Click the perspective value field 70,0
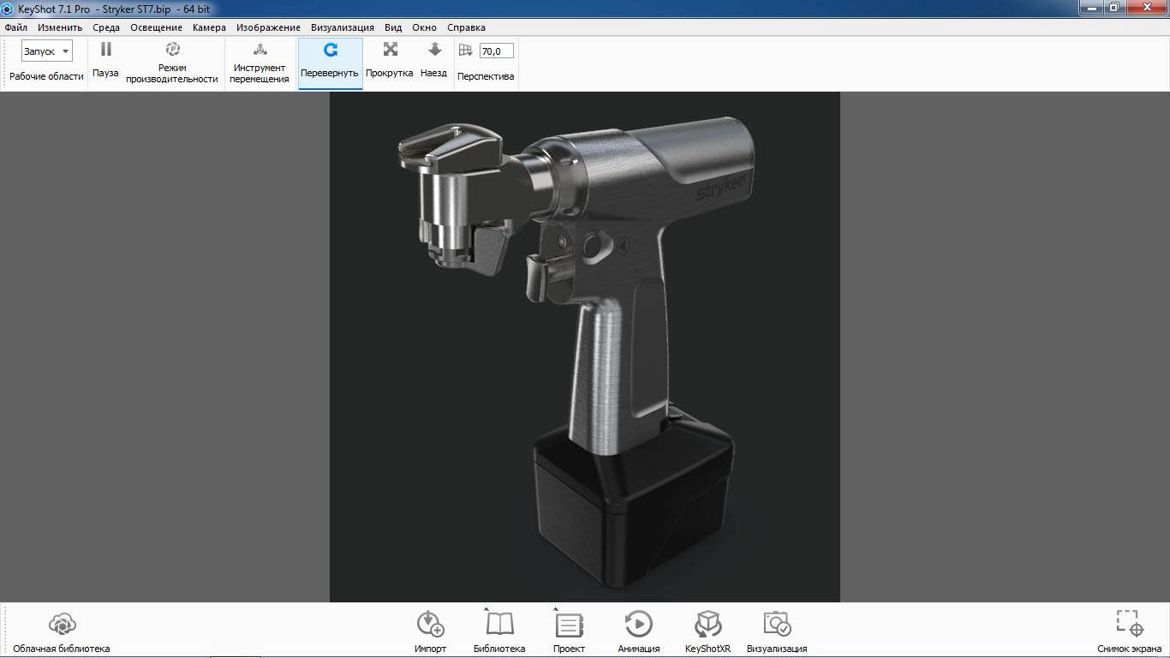The height and width of the screenshot is (658, 1170). tap(496, 51)
